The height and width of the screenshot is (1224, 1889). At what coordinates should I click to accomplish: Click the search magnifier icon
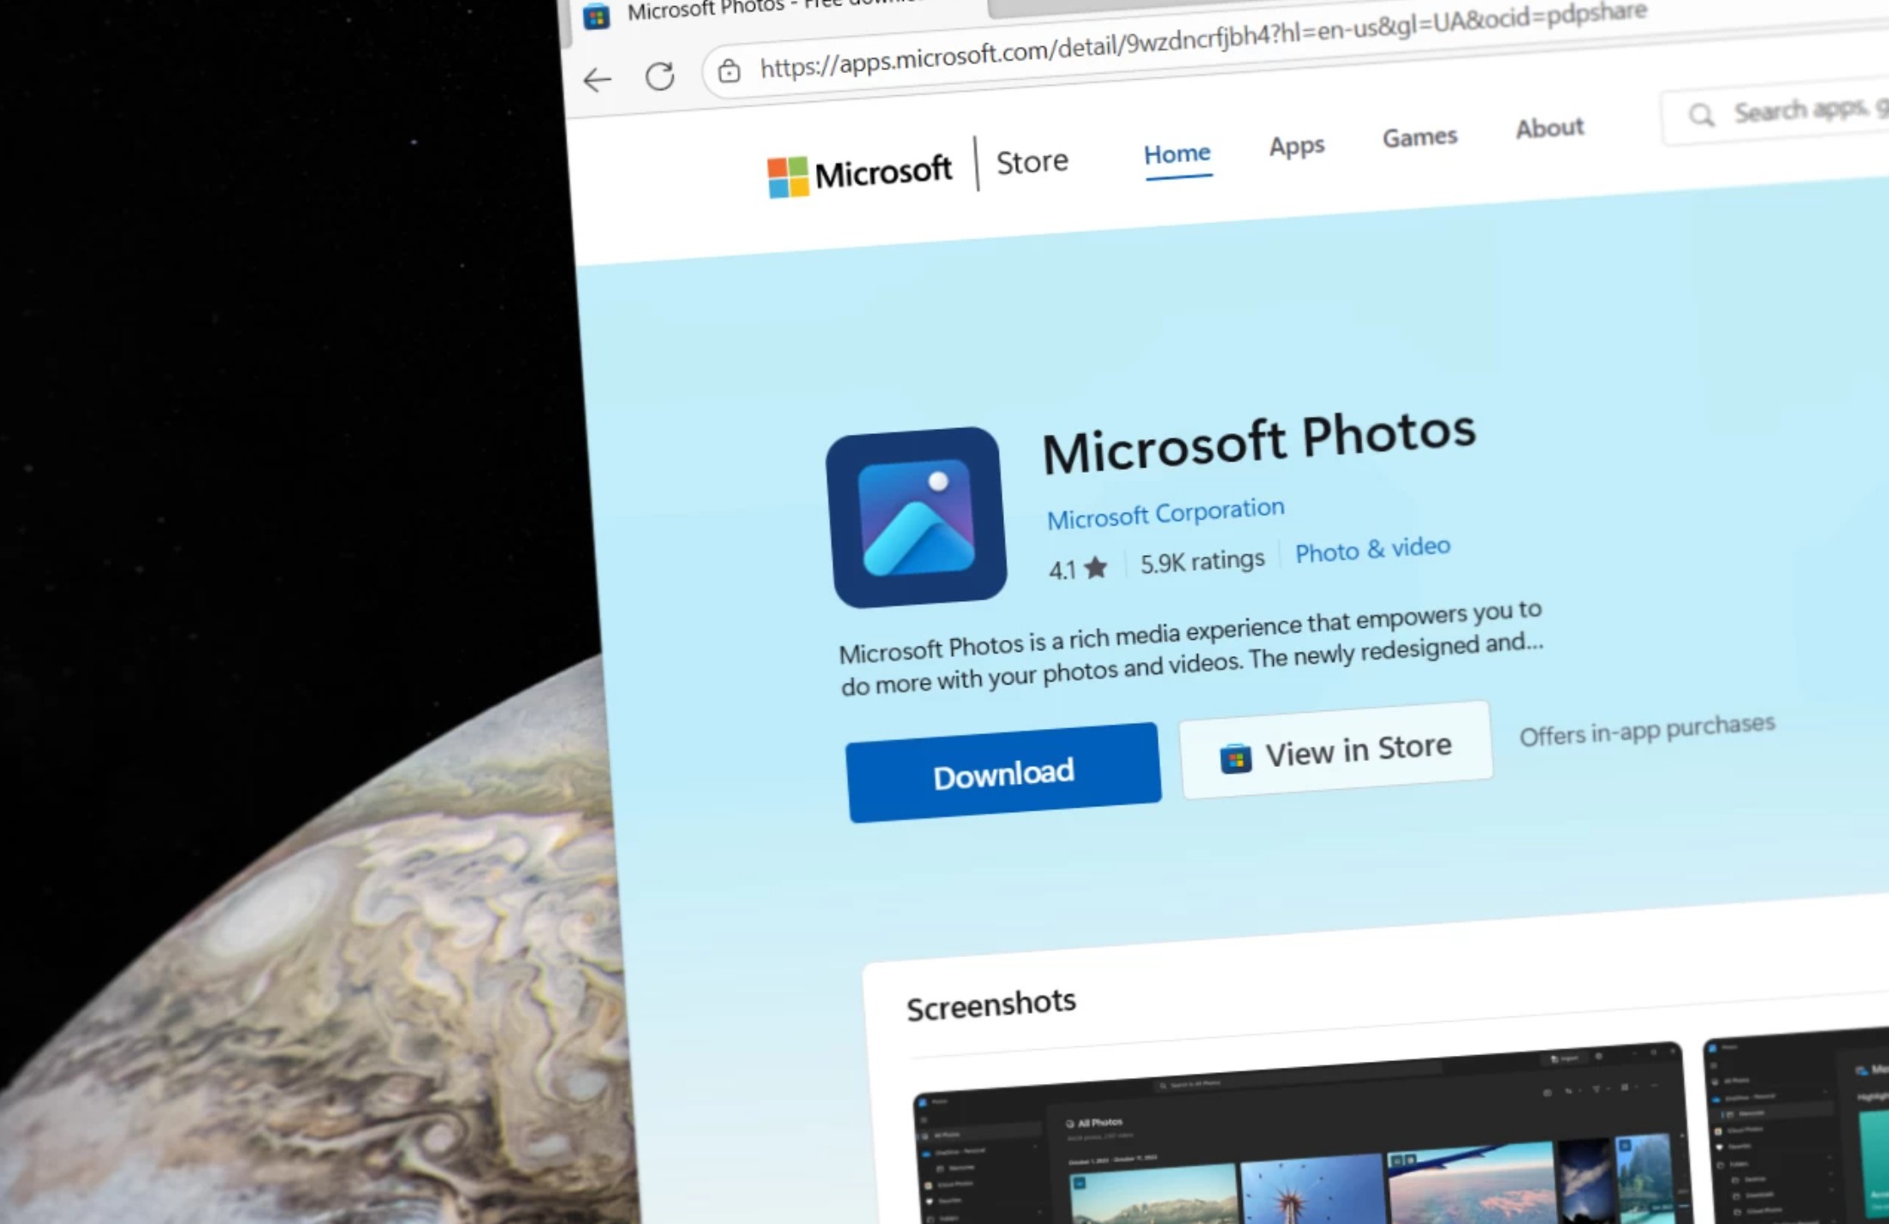1700,114
